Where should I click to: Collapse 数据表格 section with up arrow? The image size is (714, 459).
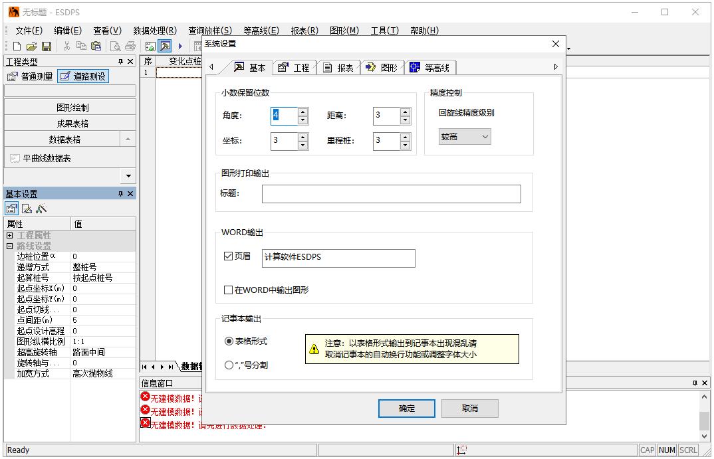[x=128, y=139]
